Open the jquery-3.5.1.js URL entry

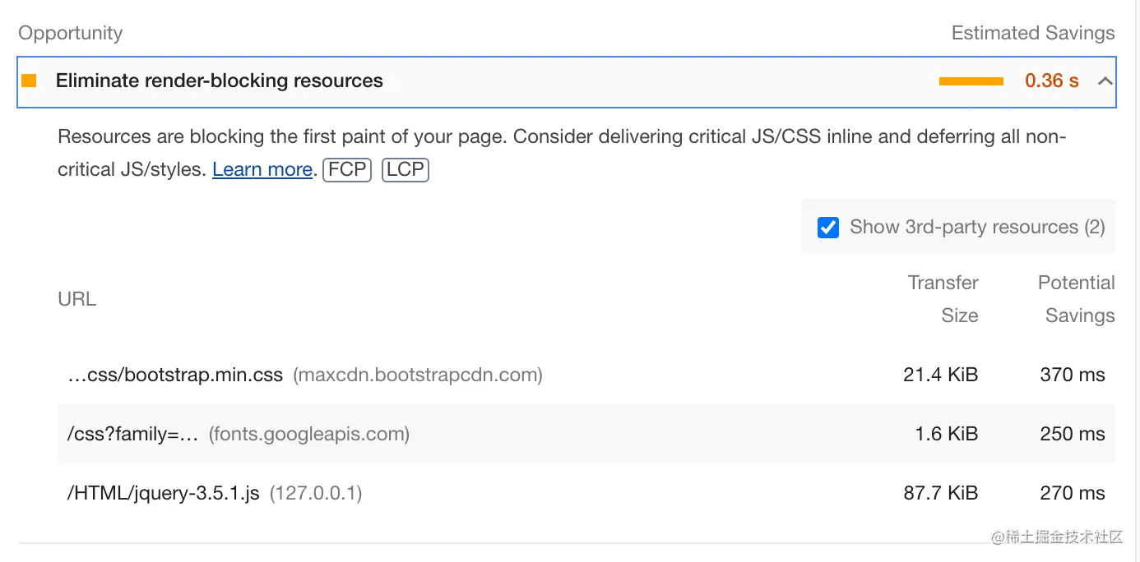coord(163,494)
